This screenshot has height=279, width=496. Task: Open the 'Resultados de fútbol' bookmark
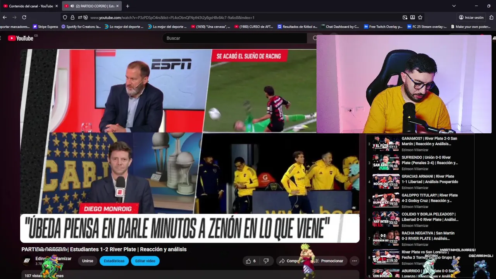click(297, 27)
